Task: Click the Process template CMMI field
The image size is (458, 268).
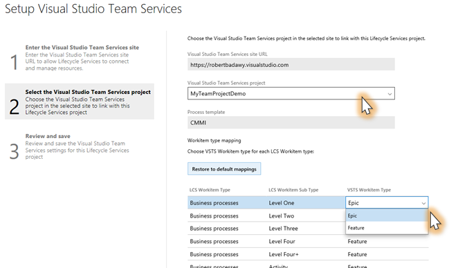Action: (291, 122)
